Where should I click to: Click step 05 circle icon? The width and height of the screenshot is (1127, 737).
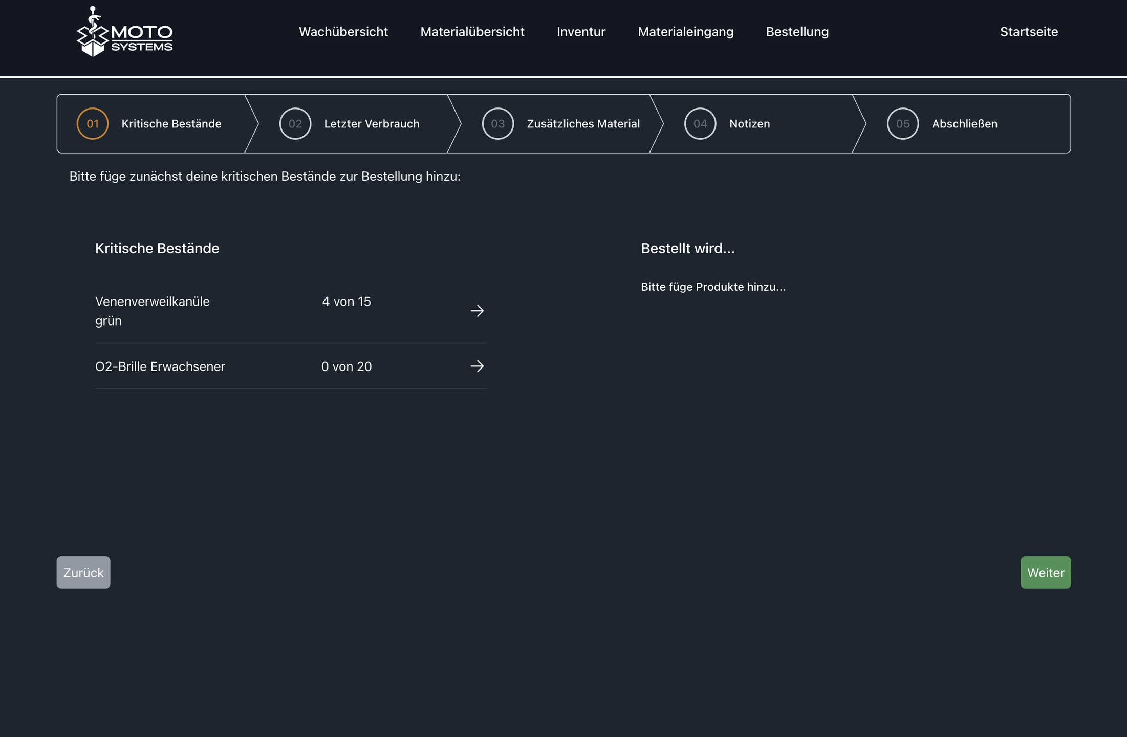point(902,124)
